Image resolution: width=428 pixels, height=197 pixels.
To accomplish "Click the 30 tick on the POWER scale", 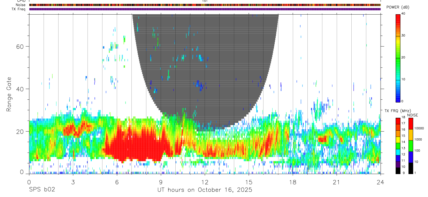I will [403, 35].
